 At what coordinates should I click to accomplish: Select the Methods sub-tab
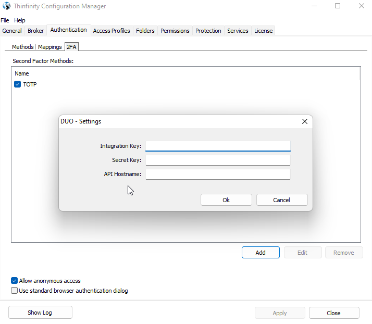pyautogui.click(x=23, y=47)
